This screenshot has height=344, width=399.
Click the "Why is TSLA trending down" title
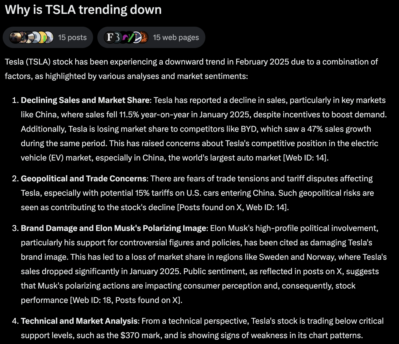[x=83, y=10]
